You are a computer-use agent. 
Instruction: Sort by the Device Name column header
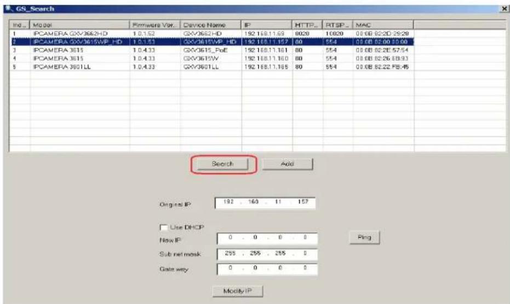(x=211, y=25)
